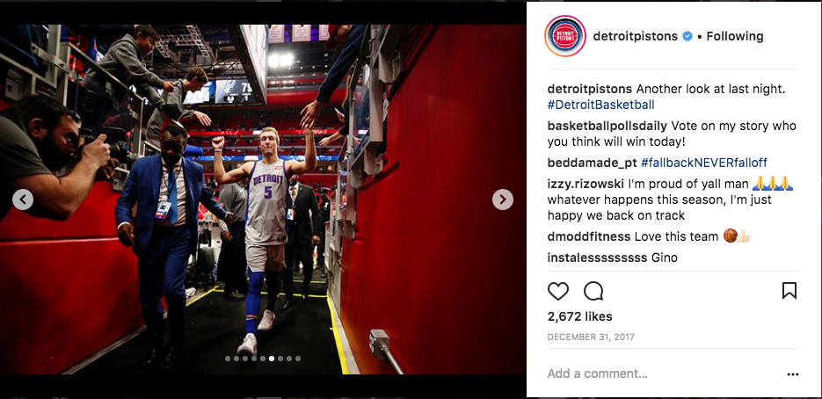Open the #DetroitBasketball hashtag
Screen dimensions: 822x399
click(600, 105)
